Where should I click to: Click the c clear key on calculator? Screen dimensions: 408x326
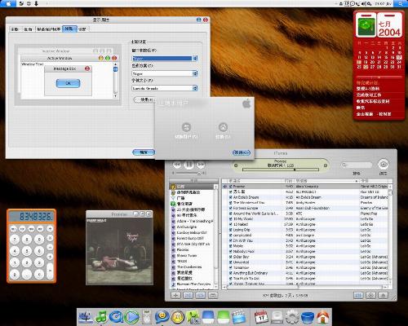[x=39, y=275]
